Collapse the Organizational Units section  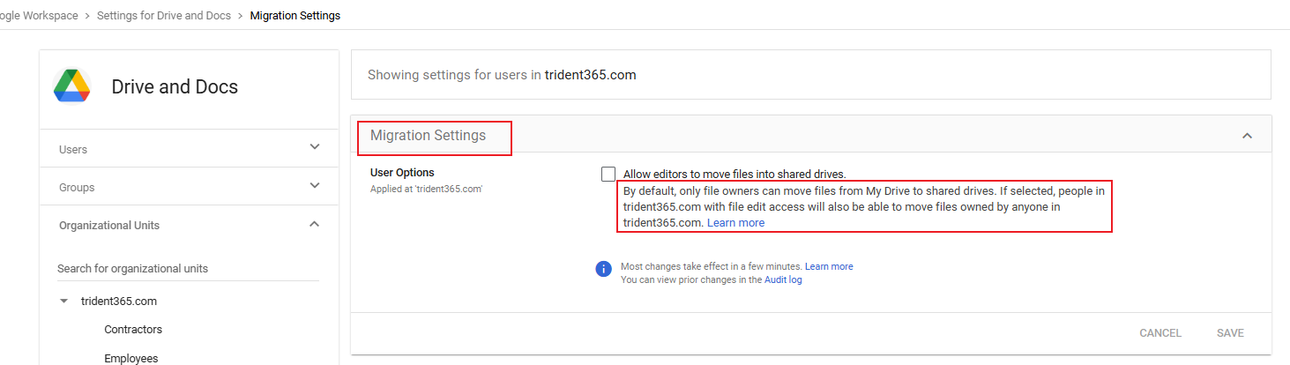click(315, 225)
